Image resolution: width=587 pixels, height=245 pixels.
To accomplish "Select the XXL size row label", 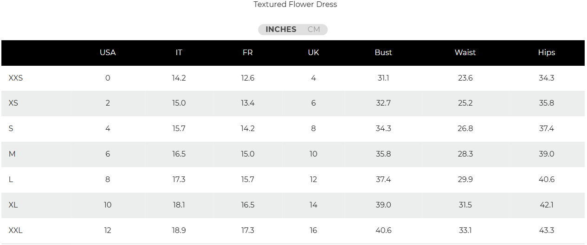I will pyautogui.click(x=16, y=231).
